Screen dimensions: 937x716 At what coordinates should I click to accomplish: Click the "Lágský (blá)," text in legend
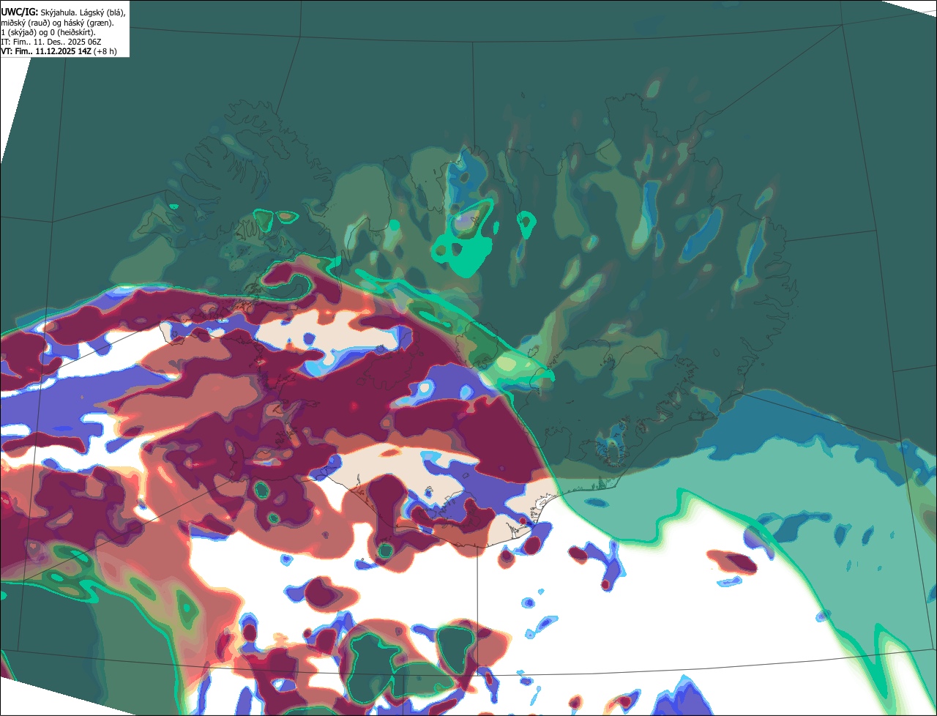[102, 13]
